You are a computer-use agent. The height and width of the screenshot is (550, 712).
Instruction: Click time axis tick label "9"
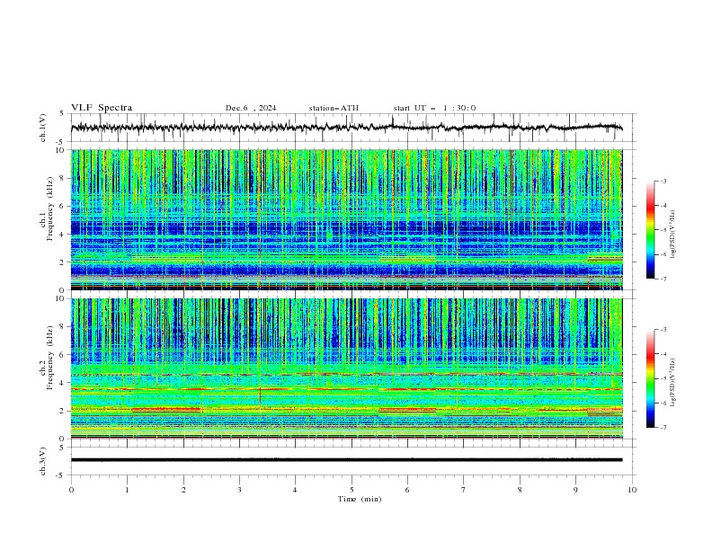click(x=575, y=490)
